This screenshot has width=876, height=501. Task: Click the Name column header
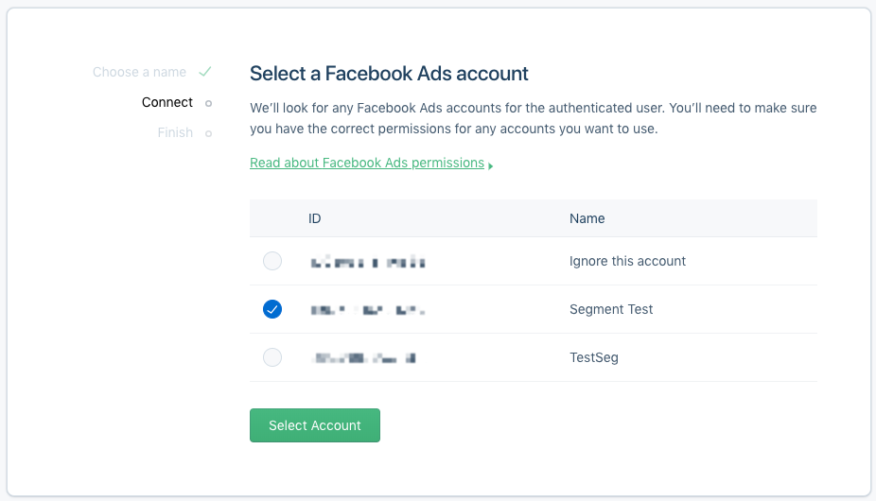pyautogui.click(x=587, y=218)
